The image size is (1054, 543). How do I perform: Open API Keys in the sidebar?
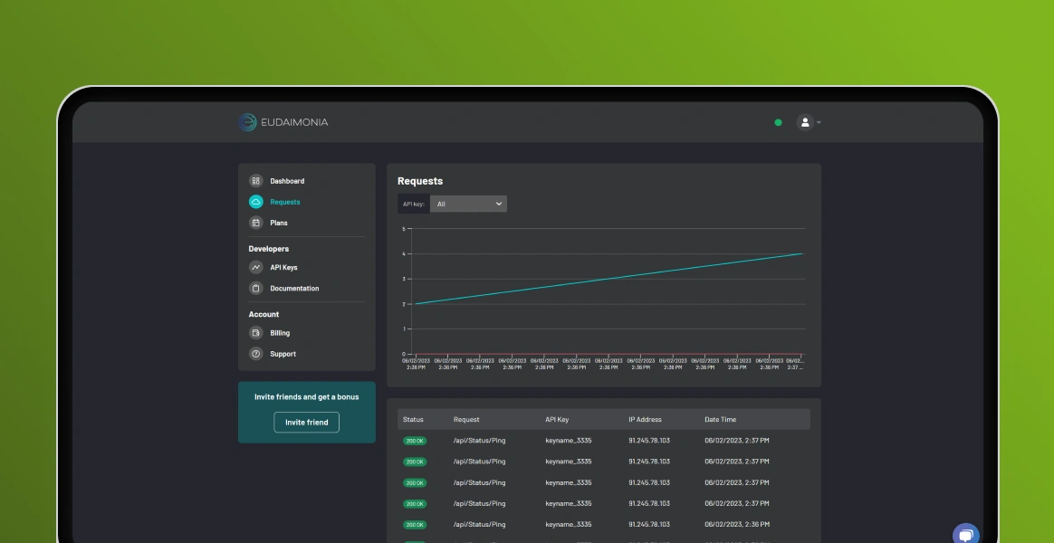[x=283, y=268]
